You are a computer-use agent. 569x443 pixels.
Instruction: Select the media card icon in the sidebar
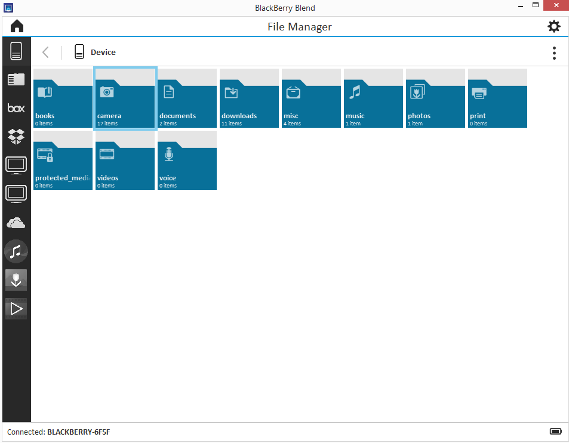pyautogui.click(x=16, y=79)
